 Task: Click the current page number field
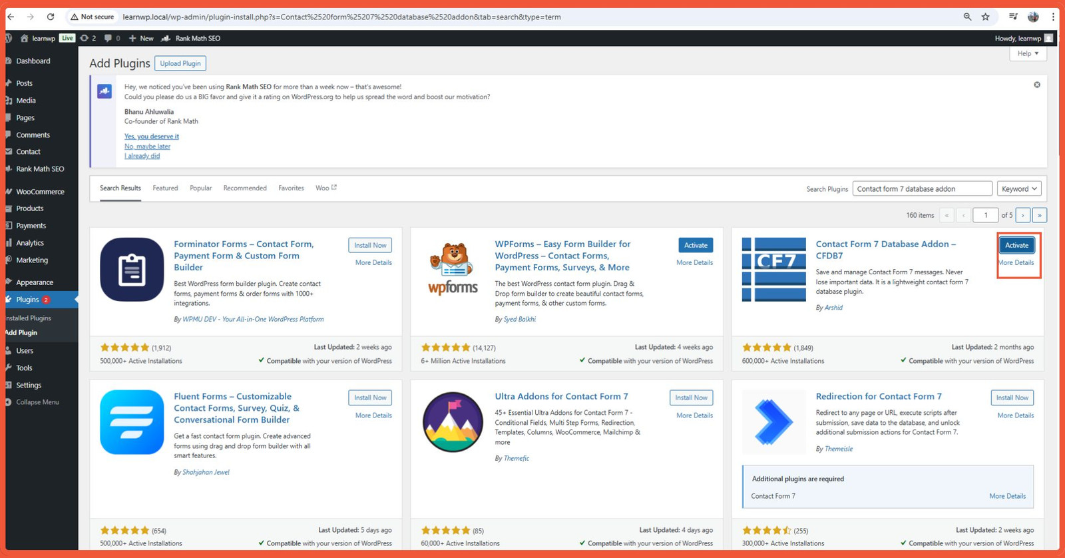click(x=986, y=215)
